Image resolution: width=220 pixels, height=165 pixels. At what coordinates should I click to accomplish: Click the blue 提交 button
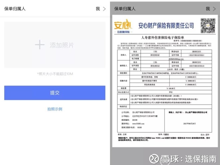click(55, 93)
